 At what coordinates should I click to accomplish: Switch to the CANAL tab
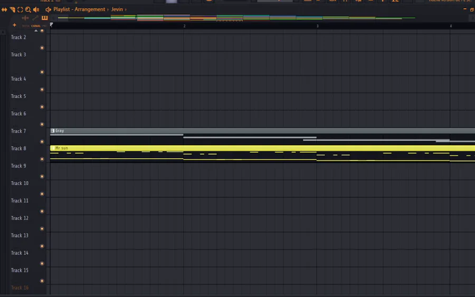(36, 26)
